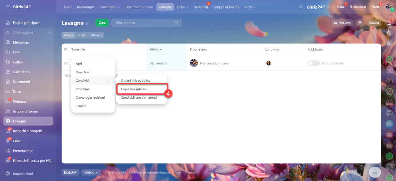
Task: Open the hamburger menu beside Bitrix24 logo
Action: (x=8, y=7)
